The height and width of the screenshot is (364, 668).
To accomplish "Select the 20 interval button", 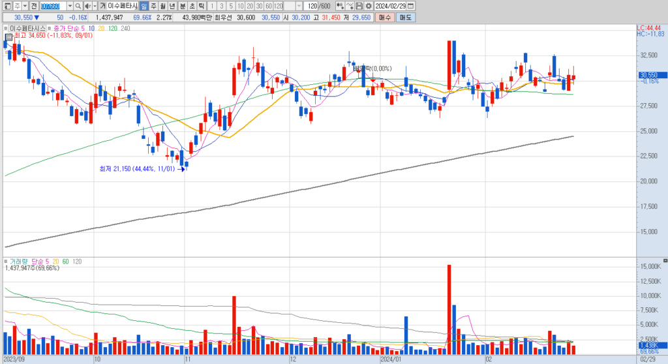I will tap(250, 6).
